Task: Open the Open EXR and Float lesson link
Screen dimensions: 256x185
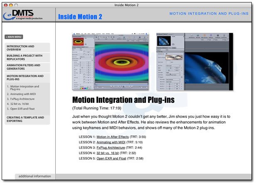Action: 111,158
